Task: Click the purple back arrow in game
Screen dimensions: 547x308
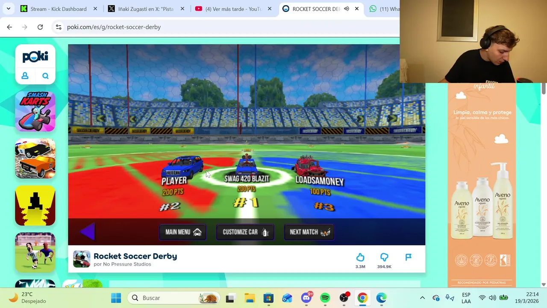Action: [88, 231]
